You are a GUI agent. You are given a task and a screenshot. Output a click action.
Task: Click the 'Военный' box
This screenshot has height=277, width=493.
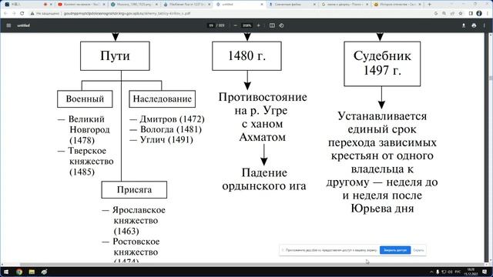85,99
